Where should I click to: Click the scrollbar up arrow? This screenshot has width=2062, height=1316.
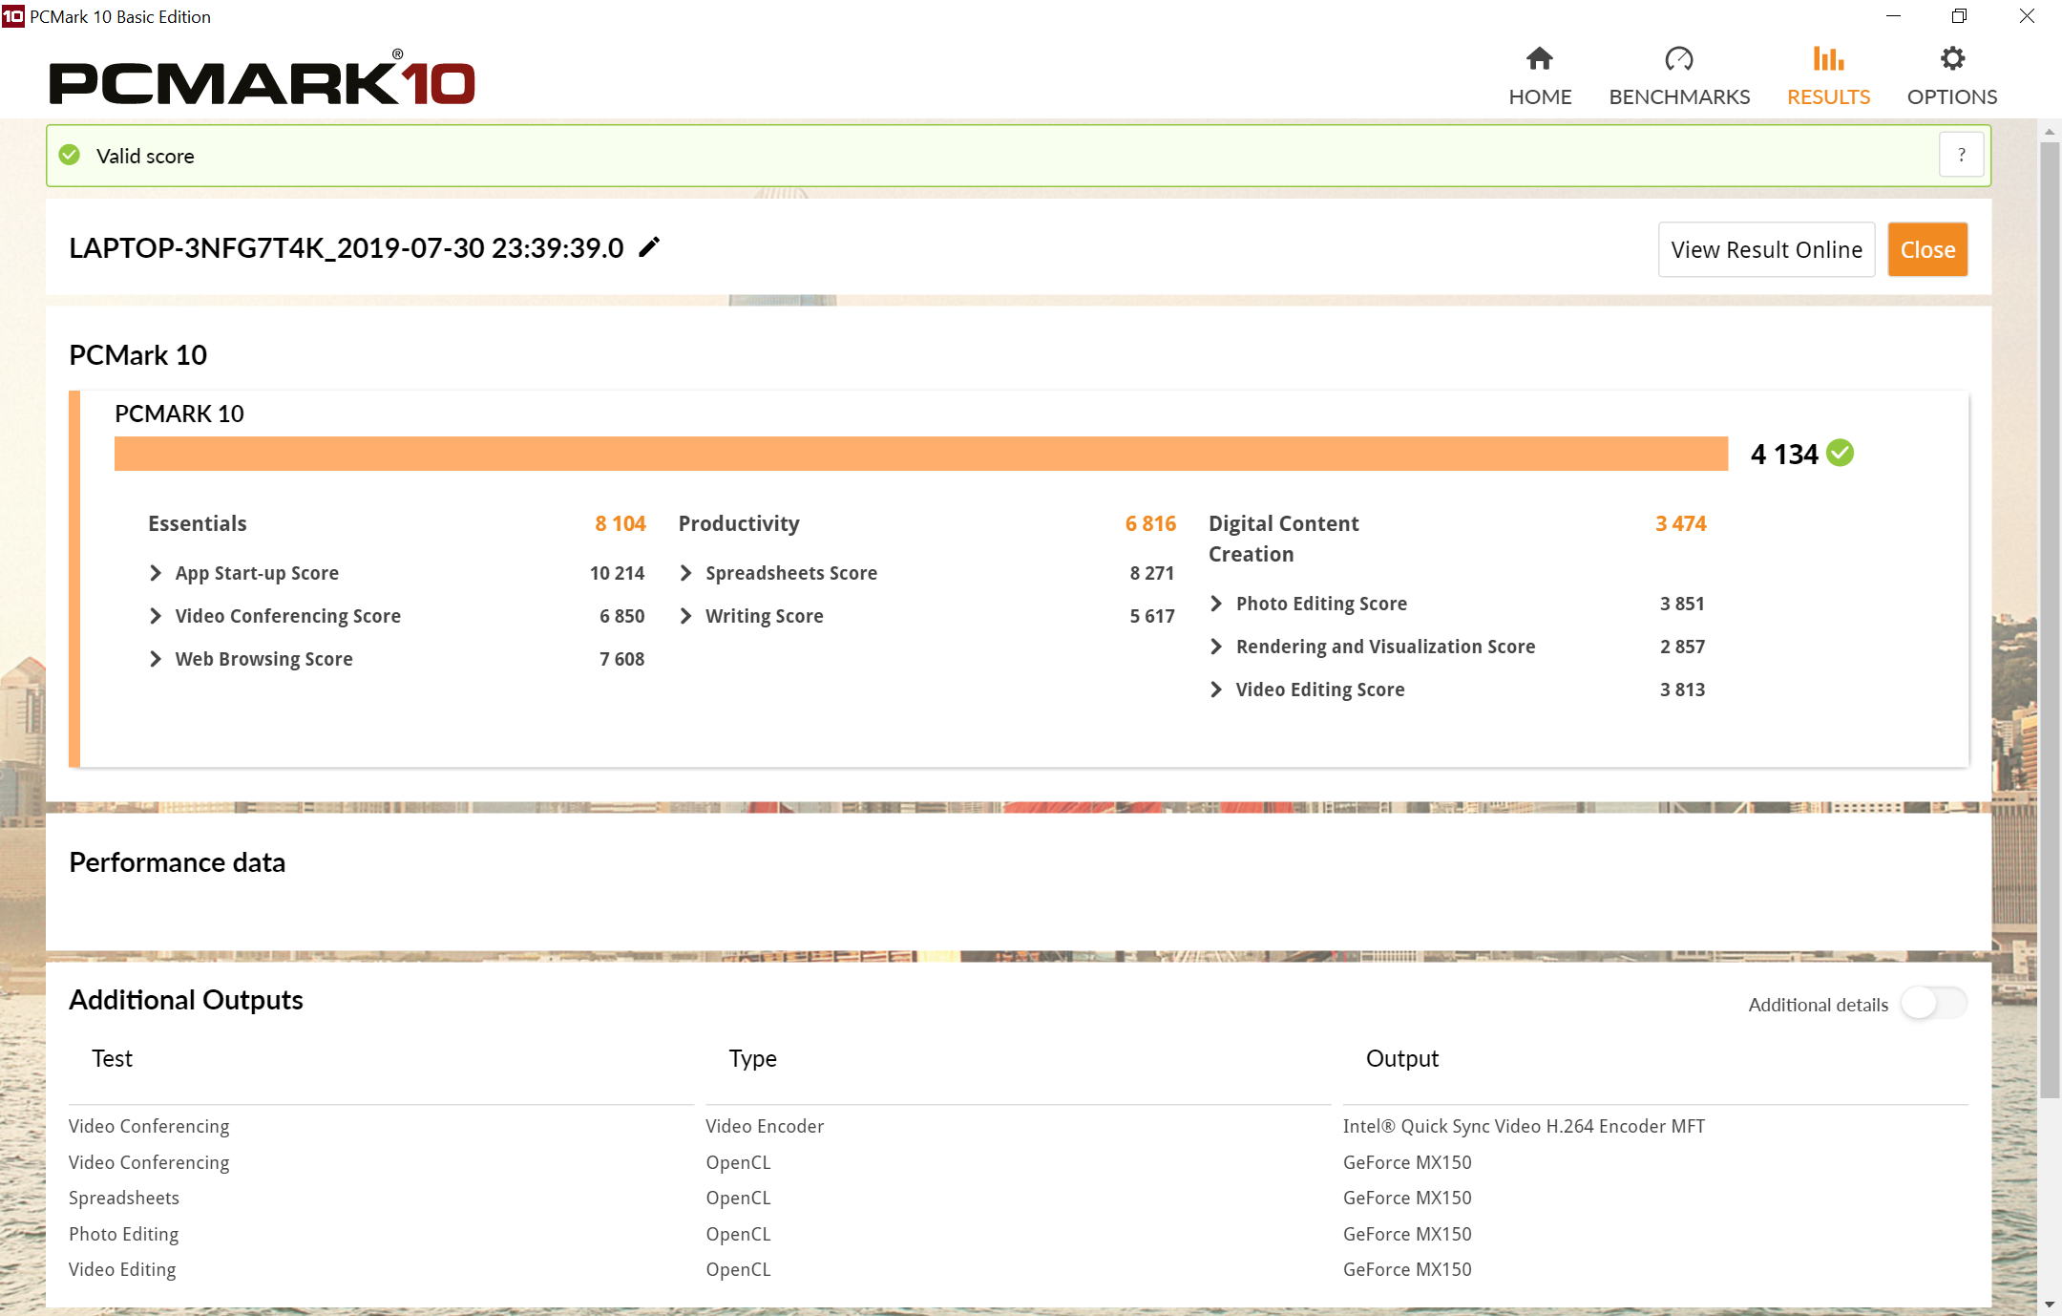click(2050, 132)
